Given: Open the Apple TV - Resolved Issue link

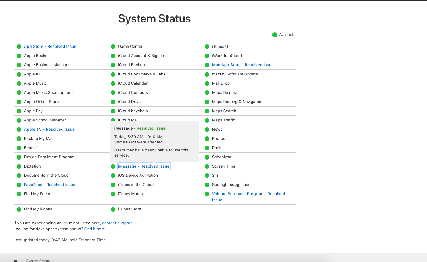Looking at the screenshot, I should coord(49,129).
